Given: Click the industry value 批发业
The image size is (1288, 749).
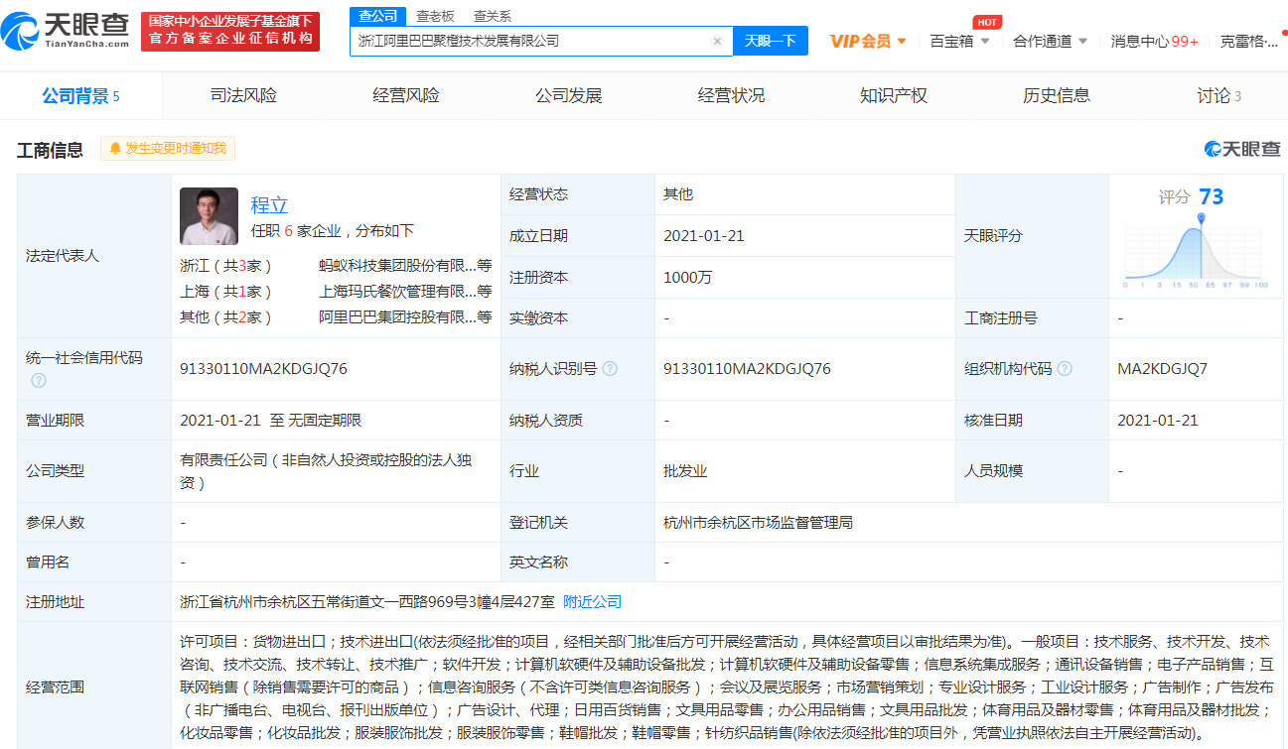Looking at the screenshot, I should pyautogui.click(x=685, y=470).
